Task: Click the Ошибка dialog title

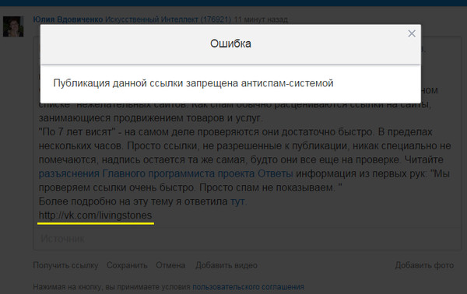Action: [230, 44]
